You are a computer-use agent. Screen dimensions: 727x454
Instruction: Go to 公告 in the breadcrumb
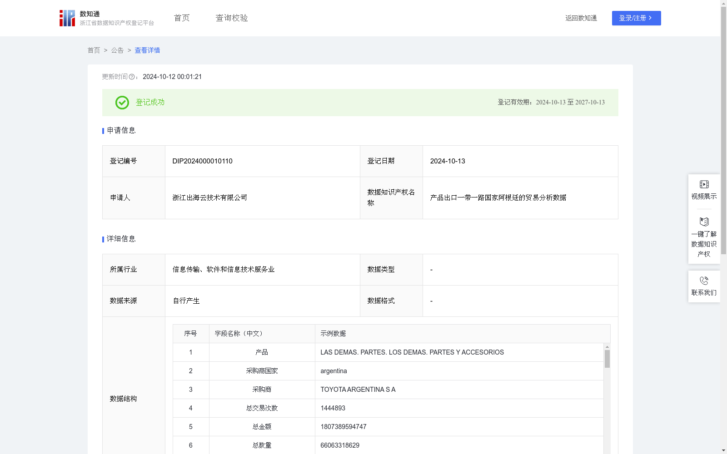click(x=117, y=50)
